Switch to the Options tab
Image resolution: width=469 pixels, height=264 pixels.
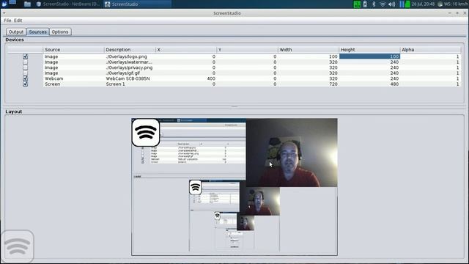point(60,32)
